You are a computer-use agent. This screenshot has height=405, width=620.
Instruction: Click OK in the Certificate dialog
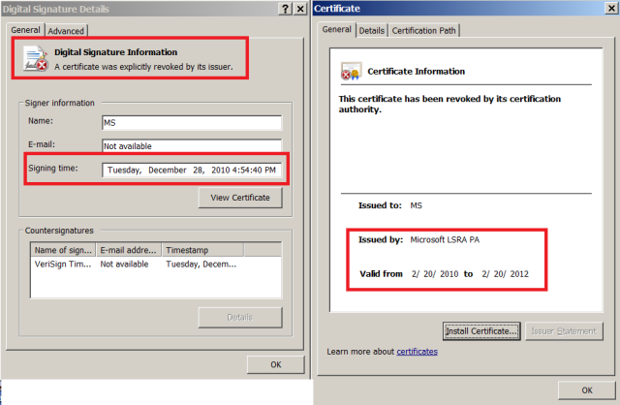coord(587,389)
